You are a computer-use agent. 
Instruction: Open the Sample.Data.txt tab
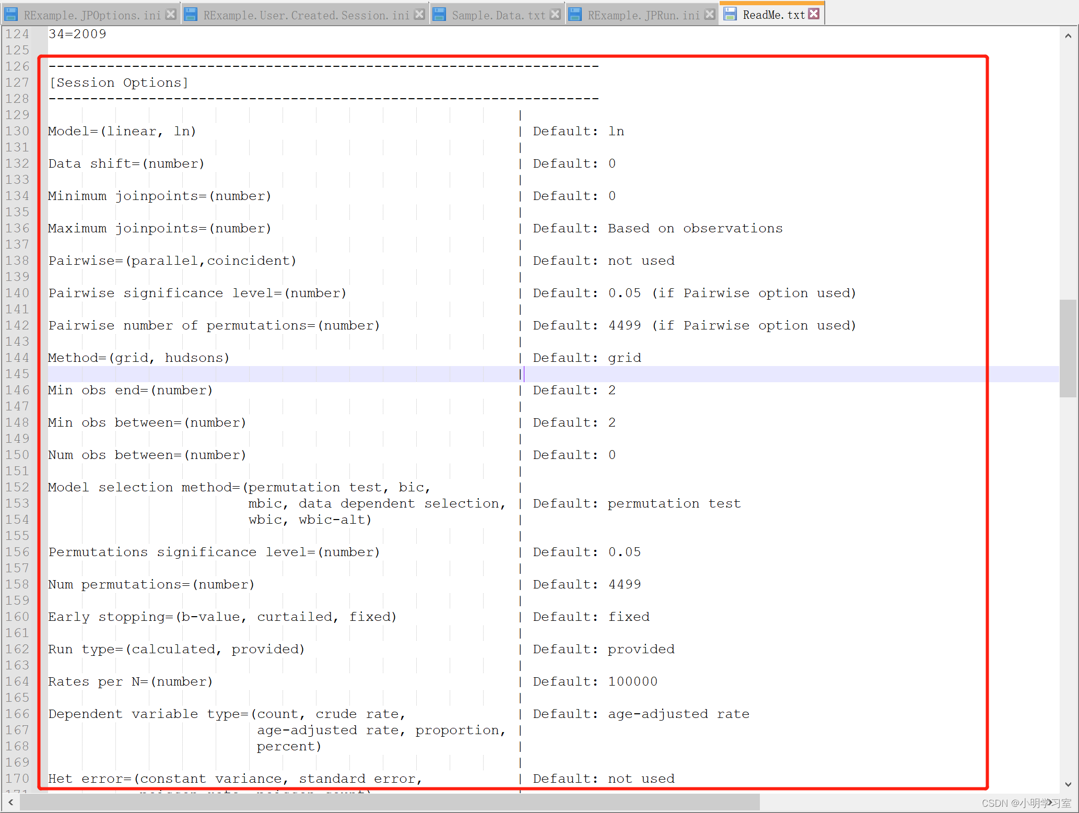click(x=498, y=15)
